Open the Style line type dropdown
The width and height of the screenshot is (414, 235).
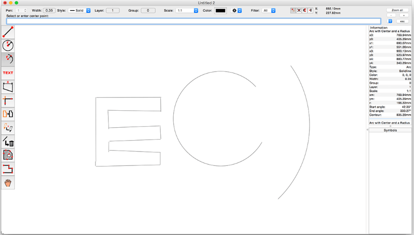tap(80, 10)
